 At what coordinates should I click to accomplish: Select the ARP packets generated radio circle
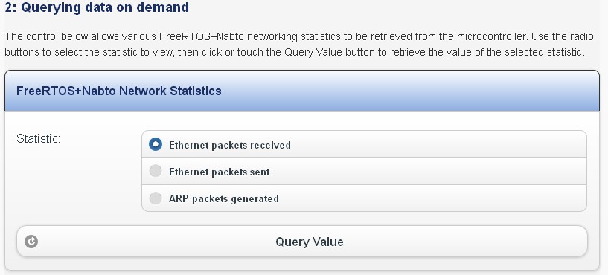click(156, 198)
